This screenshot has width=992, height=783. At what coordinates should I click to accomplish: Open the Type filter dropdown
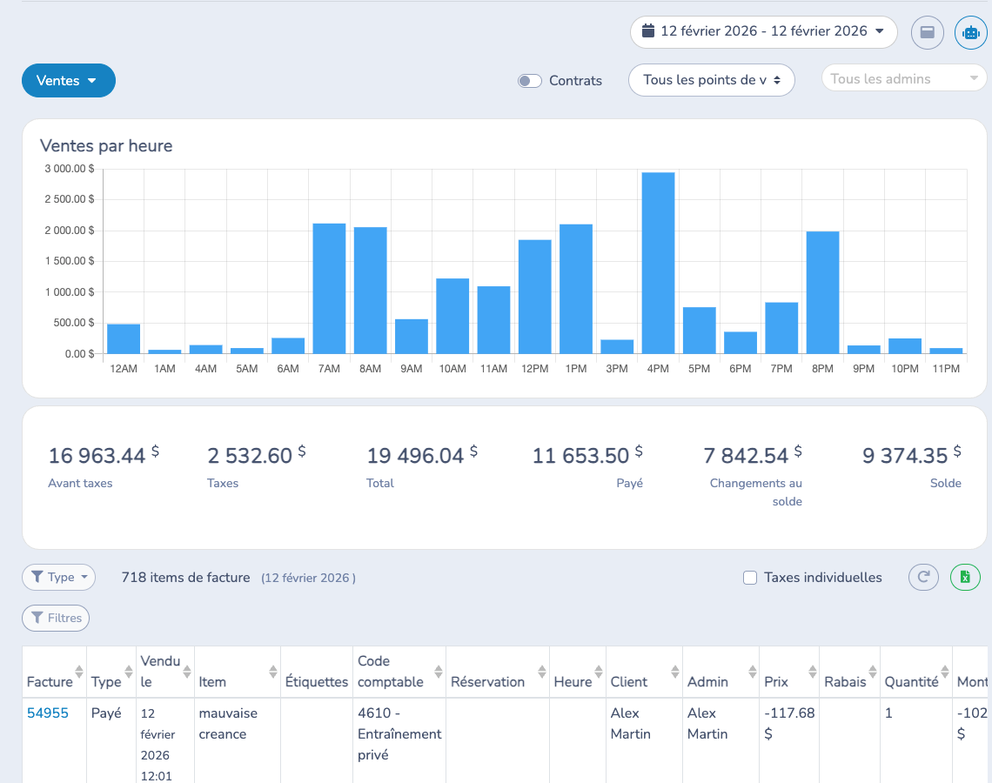tap(59, 577)
